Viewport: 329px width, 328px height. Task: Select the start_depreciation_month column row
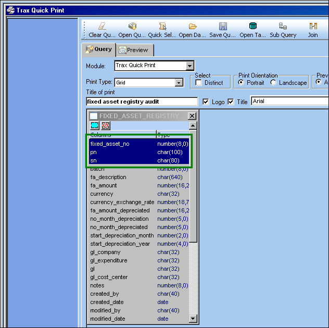140,235
